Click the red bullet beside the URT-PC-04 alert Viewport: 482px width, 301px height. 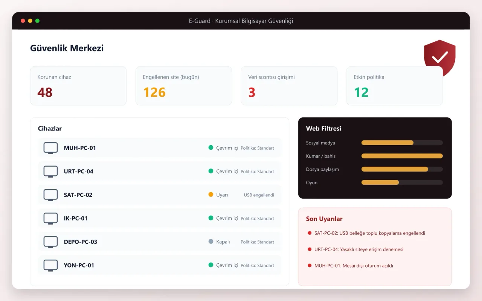point(310,249)
